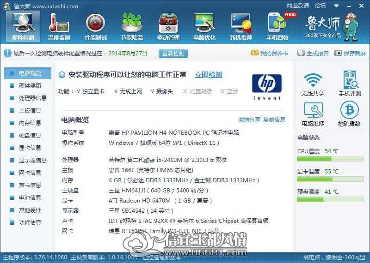Select the 节能降温 energy saving clover icon
Viewport: 370px width, 263px height.
point(132,27)
